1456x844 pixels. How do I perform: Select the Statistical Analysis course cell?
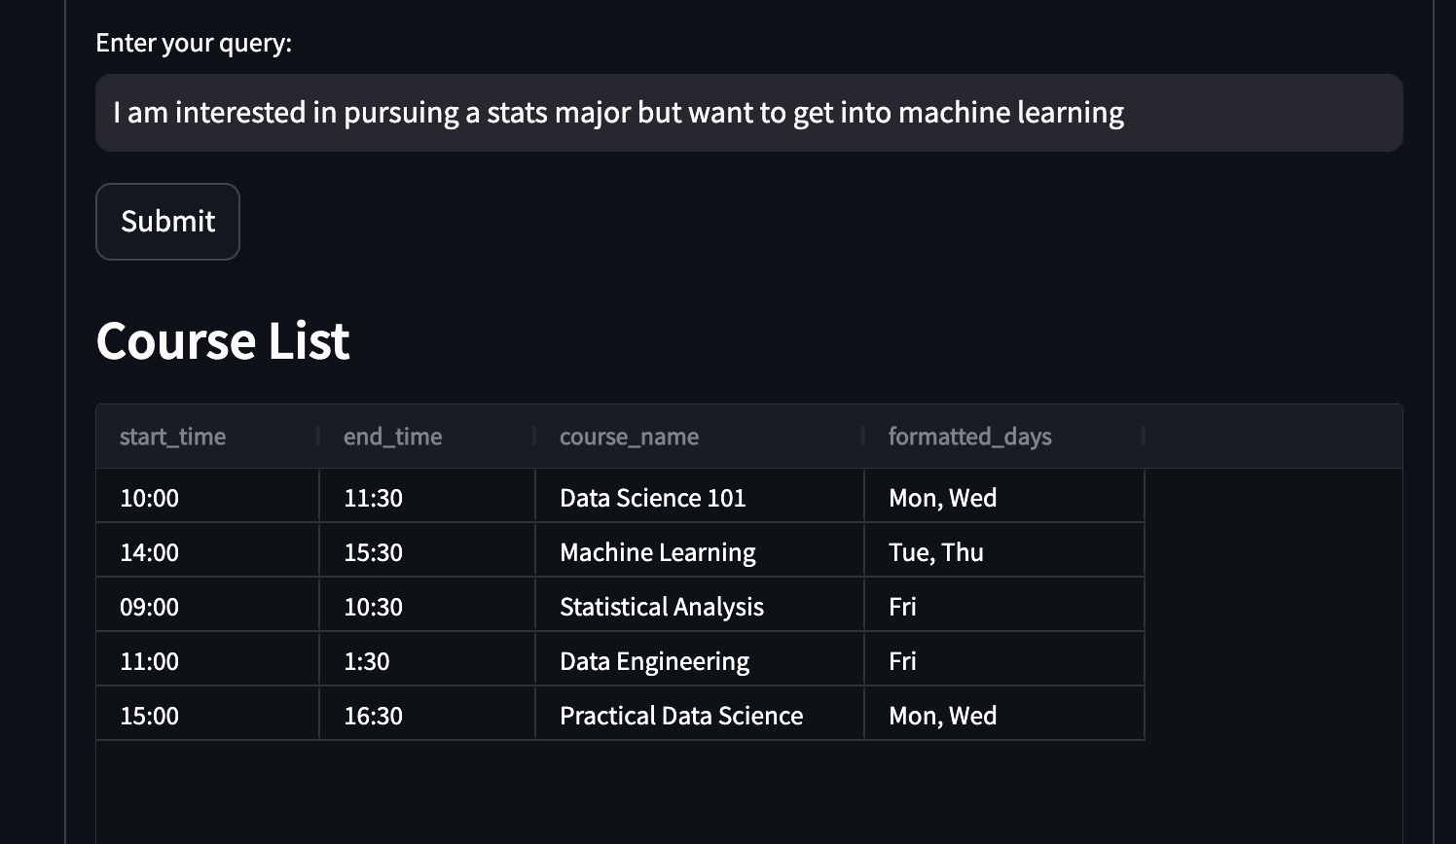[700, 606]
